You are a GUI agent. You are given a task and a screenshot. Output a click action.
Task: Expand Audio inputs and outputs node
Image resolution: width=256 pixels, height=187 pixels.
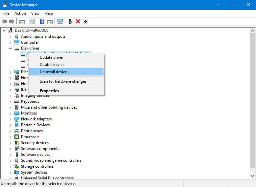tap(10, 37)
